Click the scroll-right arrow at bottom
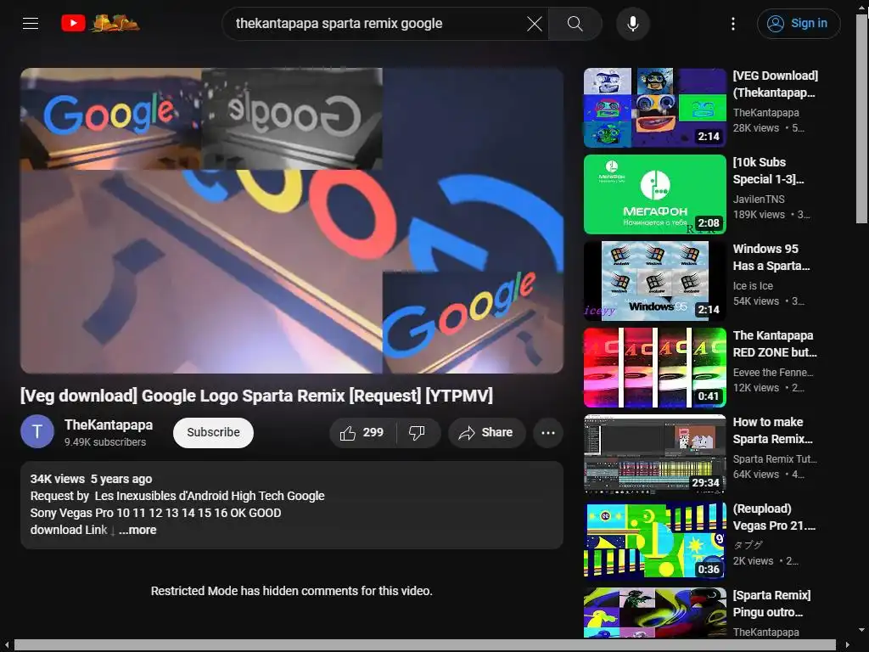 point(846,645)
